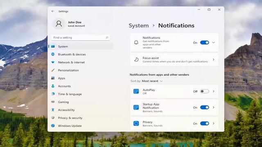The image size is (262, 147).
Task: Click the Privacy & security shield icon
Action: click(53, 118)
